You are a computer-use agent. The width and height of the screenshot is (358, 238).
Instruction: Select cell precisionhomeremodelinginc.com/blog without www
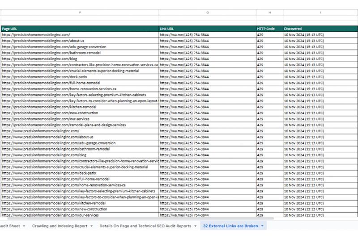click(80, 59)
